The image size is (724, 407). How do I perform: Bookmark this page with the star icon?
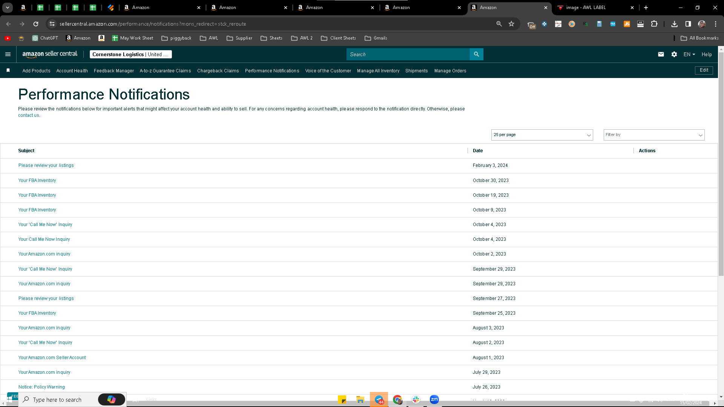(x=511, y=24)
